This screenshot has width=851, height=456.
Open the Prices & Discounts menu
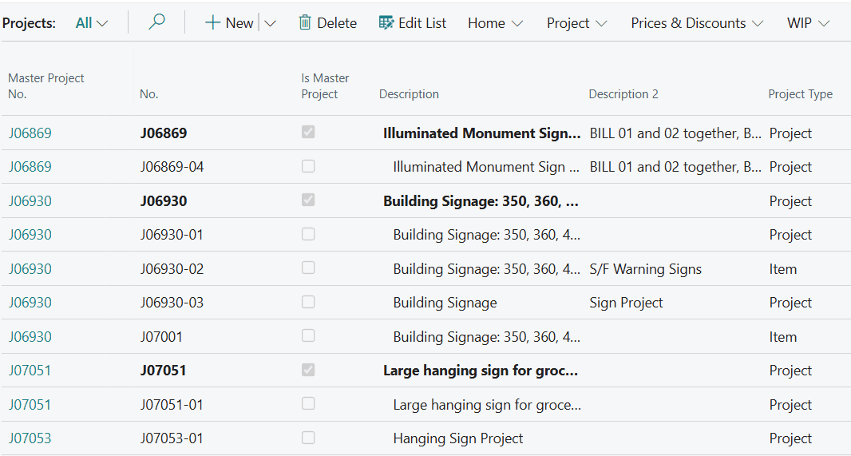(696, 23)
